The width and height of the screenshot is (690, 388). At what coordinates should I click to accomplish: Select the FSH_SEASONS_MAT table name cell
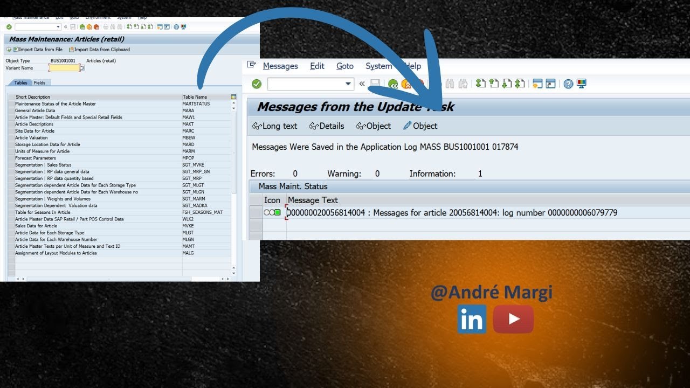click(206, 212)
